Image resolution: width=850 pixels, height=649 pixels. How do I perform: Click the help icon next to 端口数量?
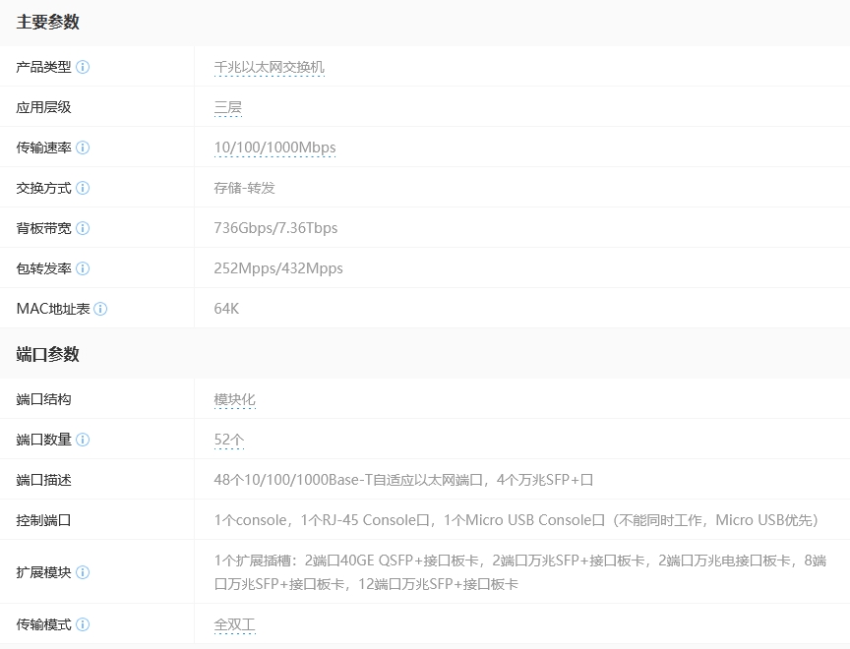[x=83, y=440]
